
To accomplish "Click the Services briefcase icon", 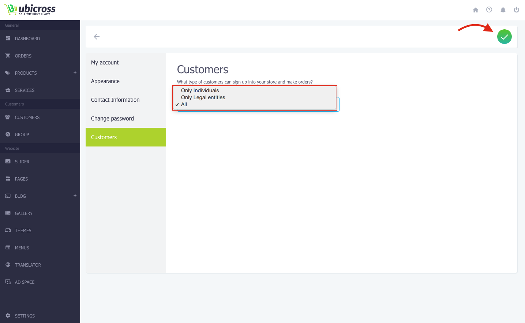I will pyautogui.click(x=8, y=90).
